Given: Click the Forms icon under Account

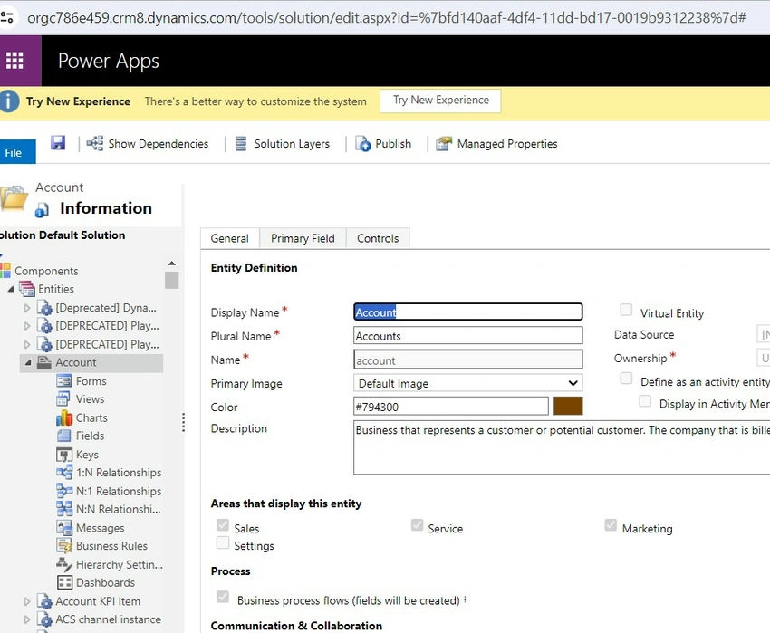Looking at the screenshot, I should [x=63, y=381].
